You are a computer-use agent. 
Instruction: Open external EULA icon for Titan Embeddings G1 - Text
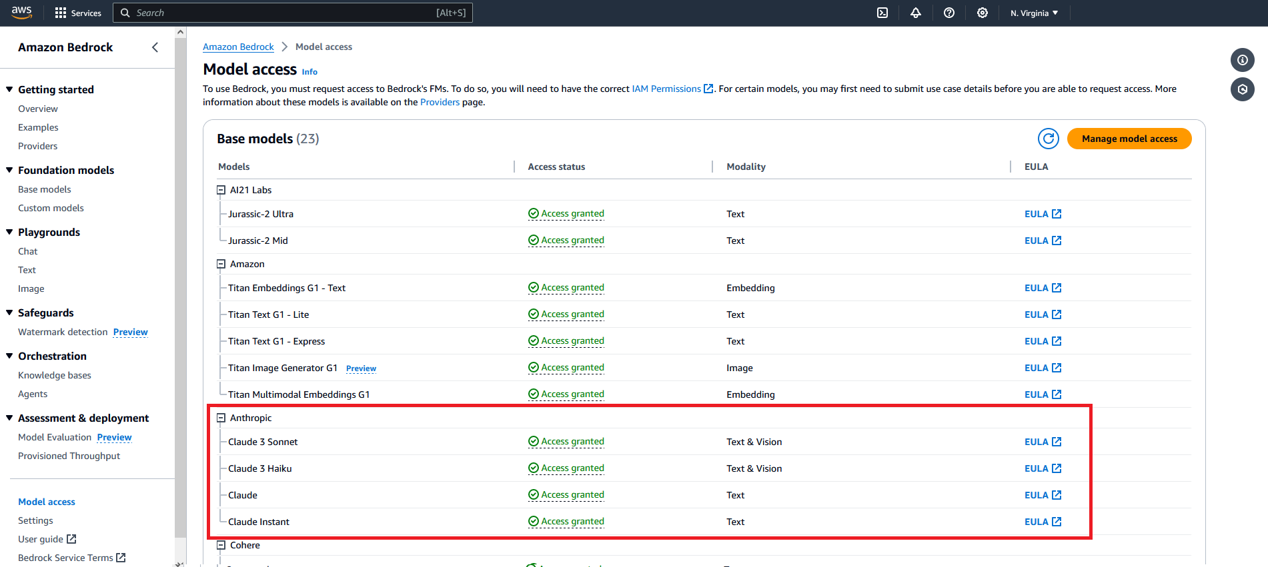coord(1057,288)
